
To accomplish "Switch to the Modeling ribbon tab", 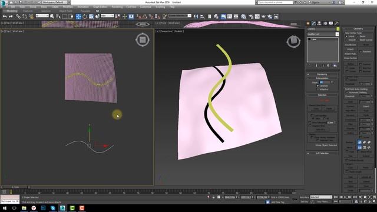I will pos(12,11).
